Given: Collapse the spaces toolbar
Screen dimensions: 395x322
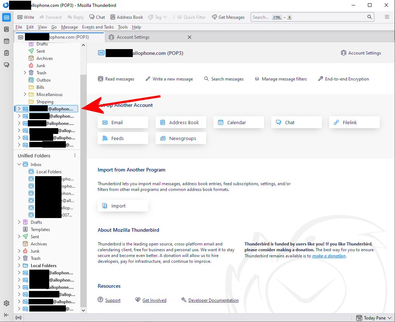Looking at the screenshot, I should [x=7, y=315].
